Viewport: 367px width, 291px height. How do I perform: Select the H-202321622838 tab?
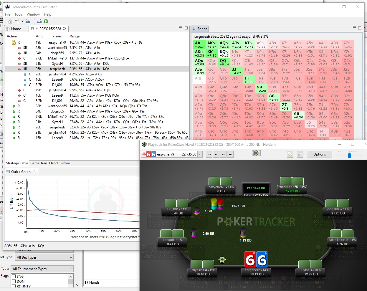tap(48, 29)
